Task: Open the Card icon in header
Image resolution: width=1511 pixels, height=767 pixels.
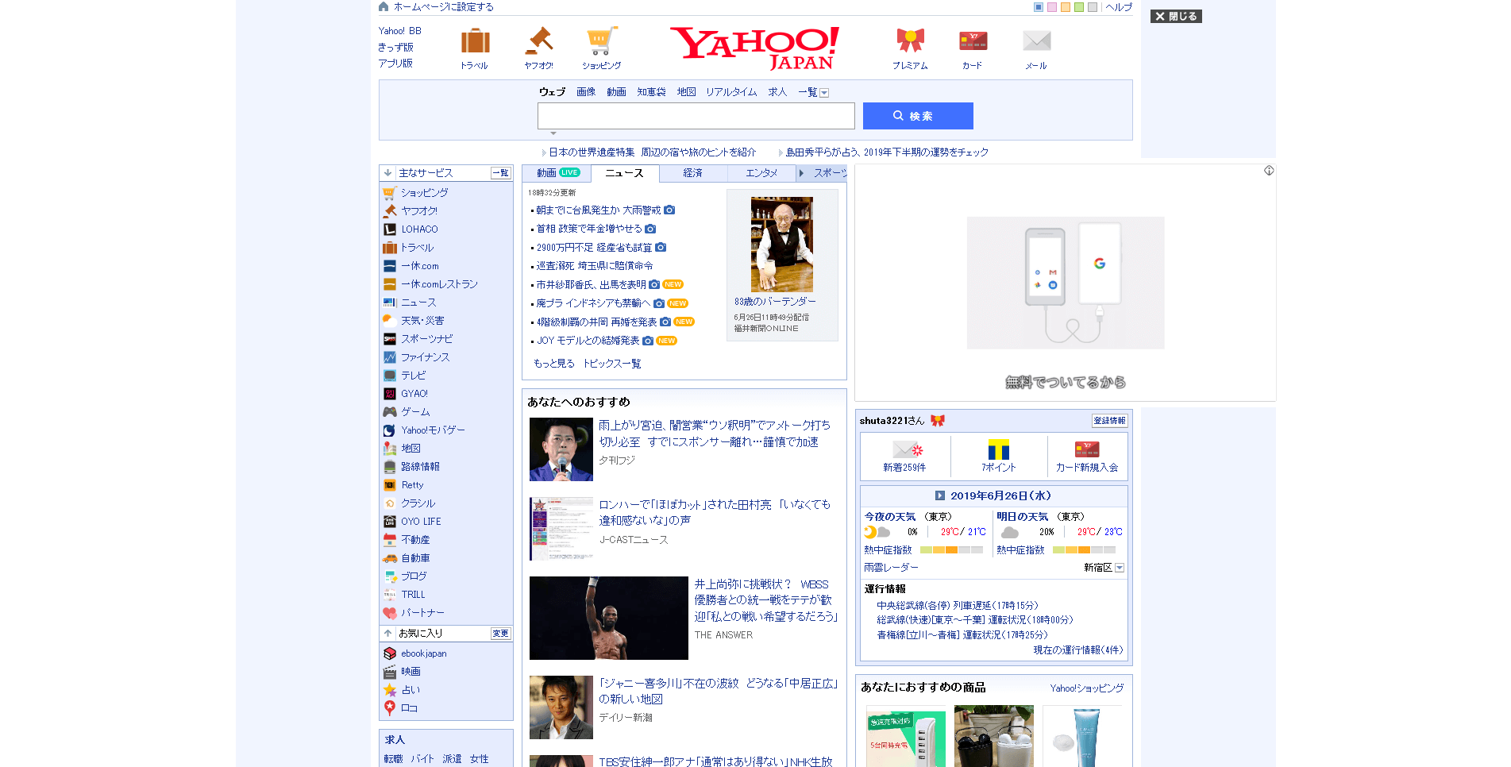Action: point(973,41)
